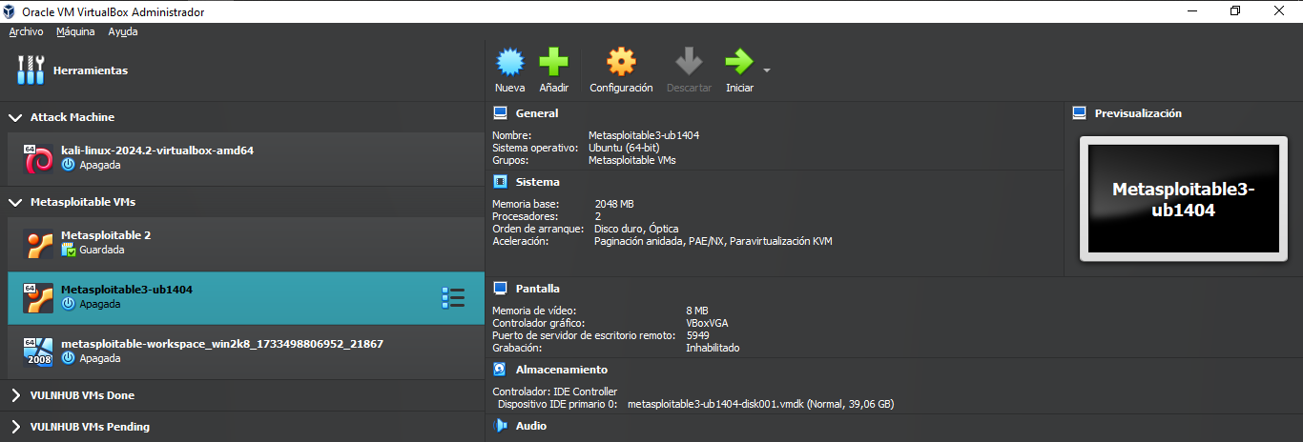Expand the VULNHUB VMs Pending group

(x=15, y=427)
